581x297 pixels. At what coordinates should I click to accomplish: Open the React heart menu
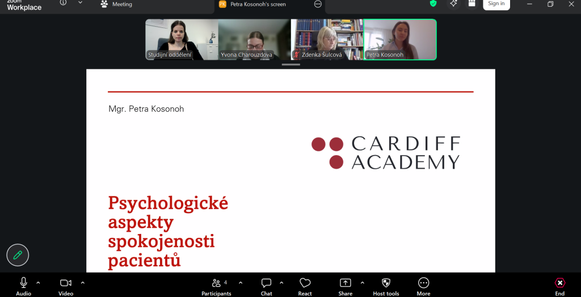coord(305,286)
